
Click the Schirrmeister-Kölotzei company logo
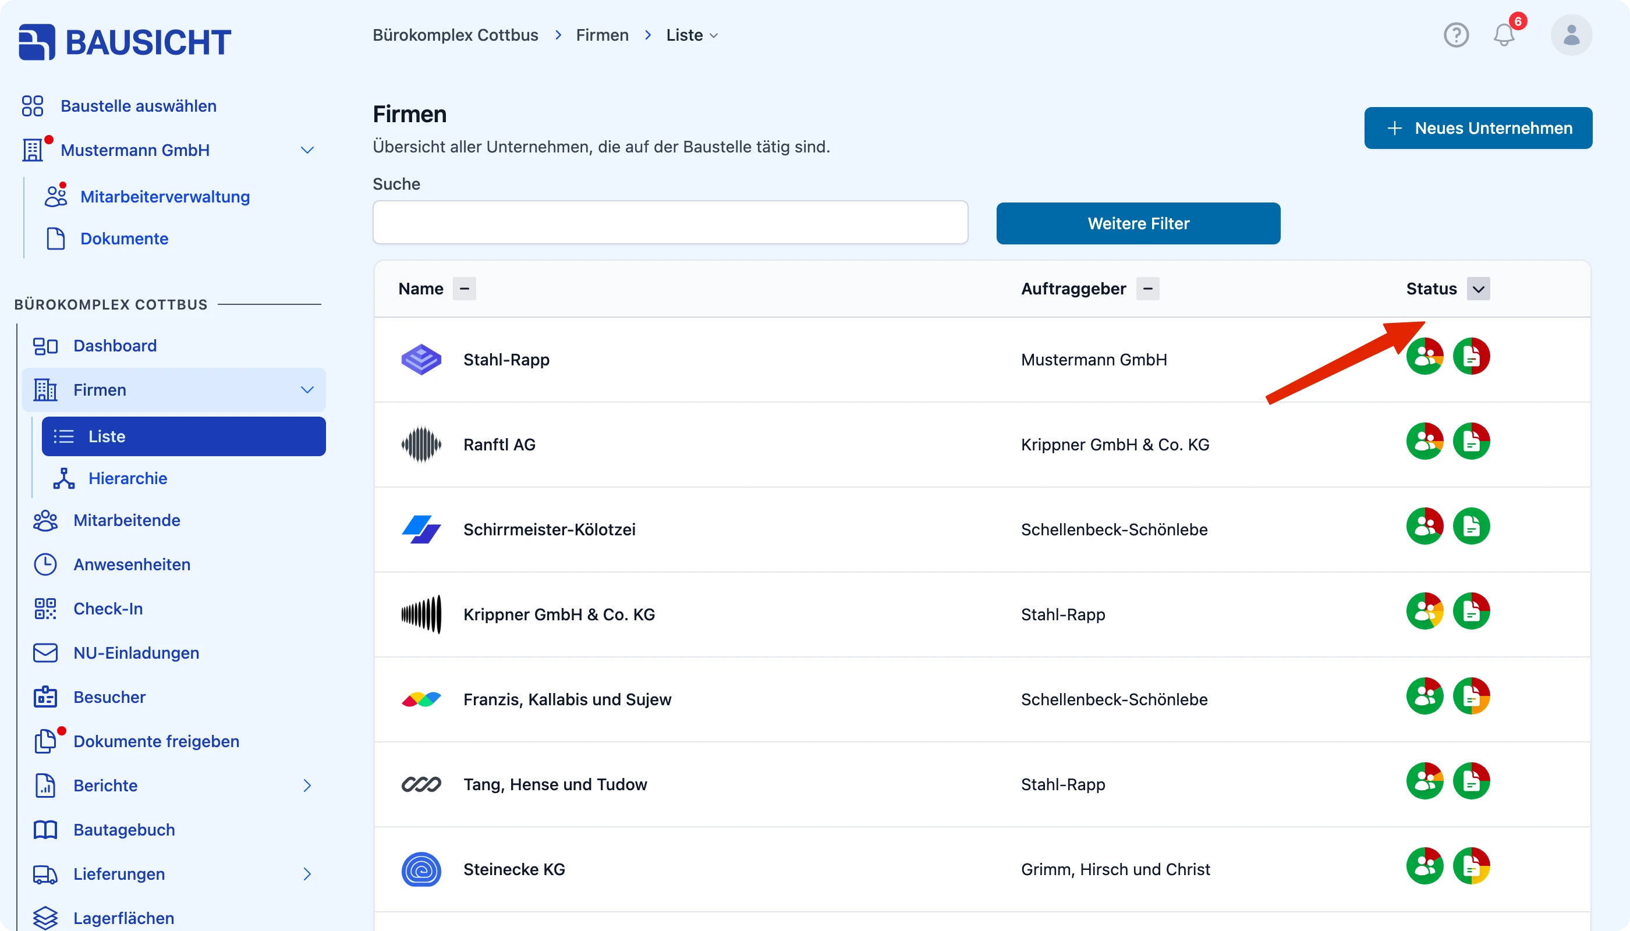(x=421, y=530)
